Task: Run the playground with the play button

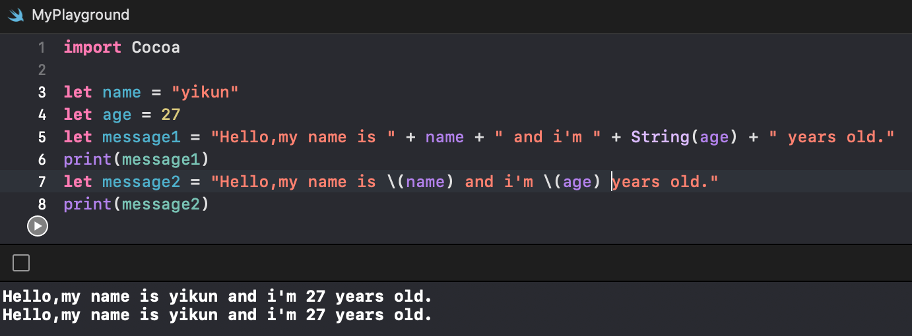Action: tap(37, 226)
